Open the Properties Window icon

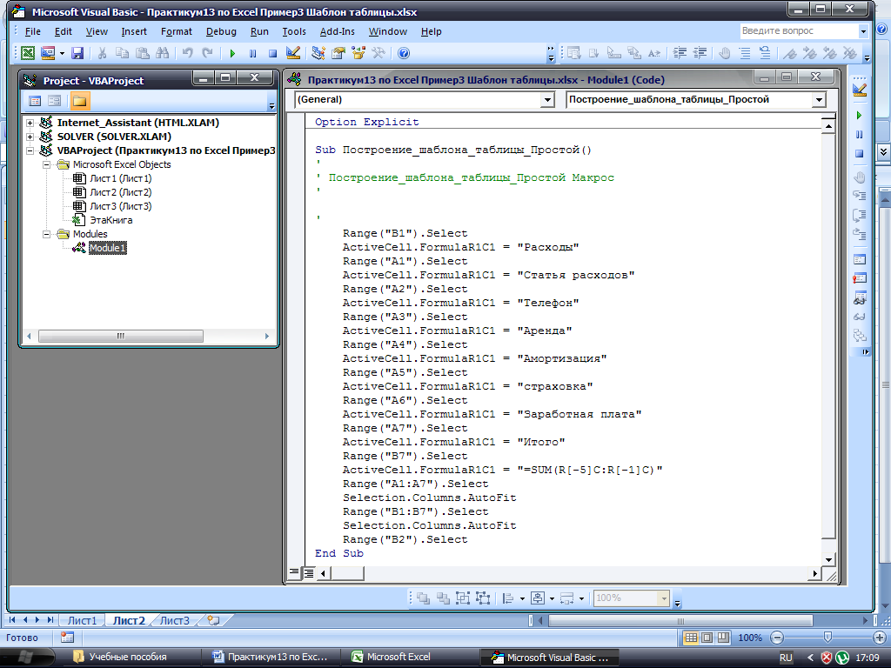point(338,53)
